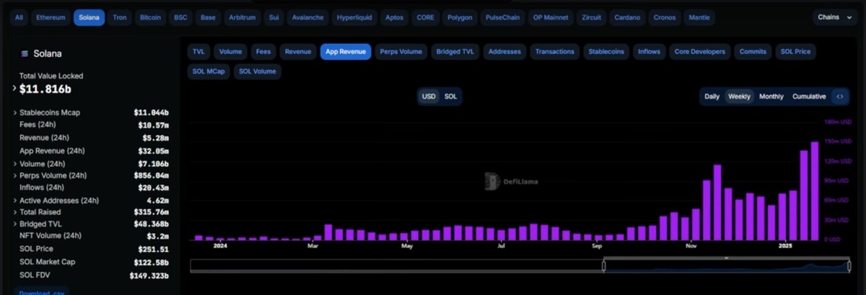Expand the Bridged TVL row in sidebar
866x295 pixels.
click(x=15, y=225)
